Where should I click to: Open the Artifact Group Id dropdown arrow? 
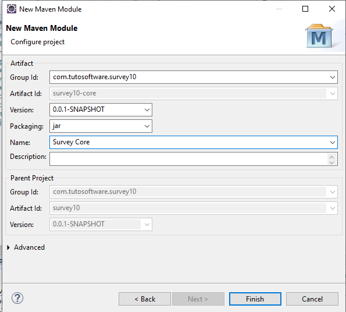[332, 77]
